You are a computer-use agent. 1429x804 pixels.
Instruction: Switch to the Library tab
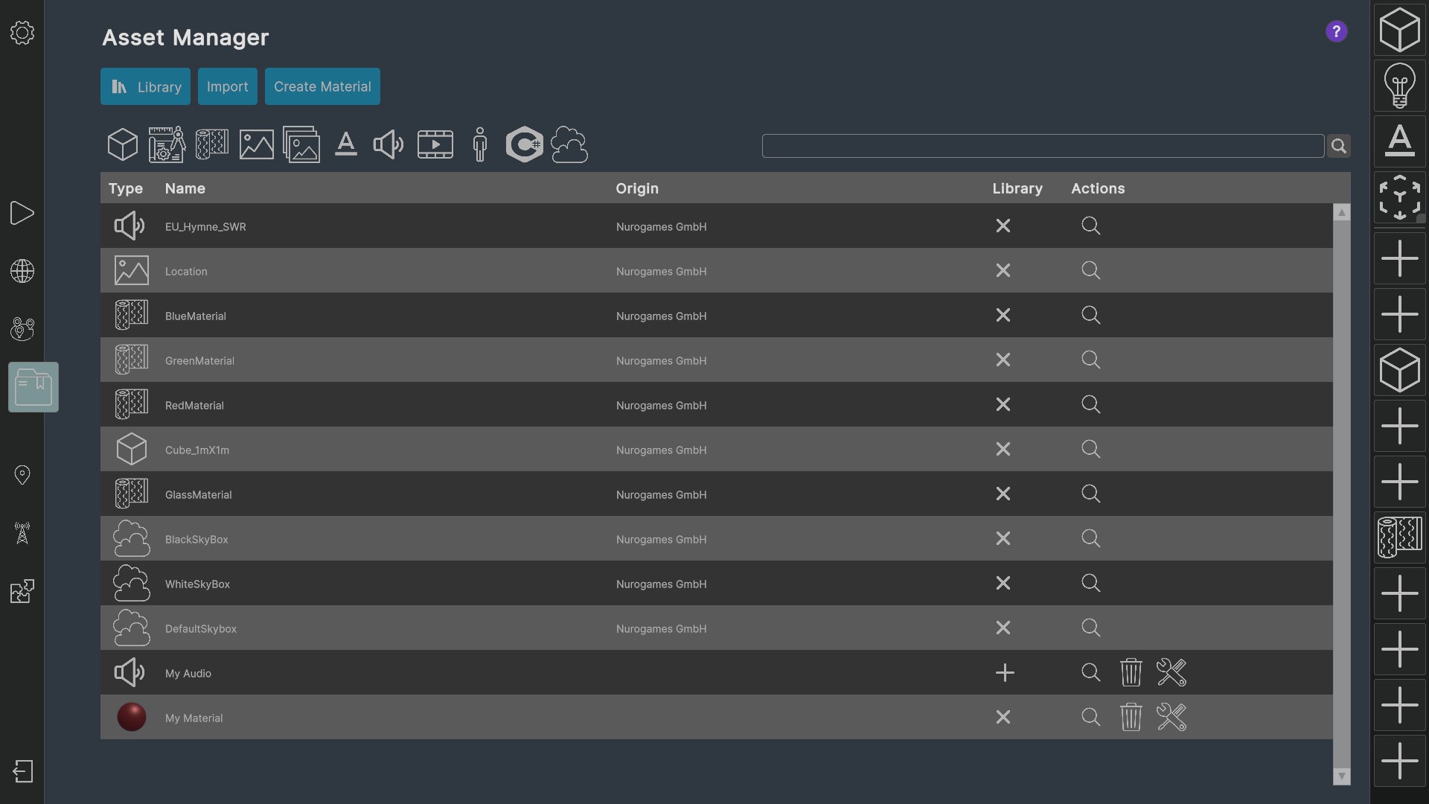point(145,86)
